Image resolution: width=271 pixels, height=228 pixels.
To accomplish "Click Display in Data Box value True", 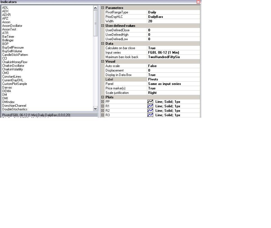I will (174, 75).
